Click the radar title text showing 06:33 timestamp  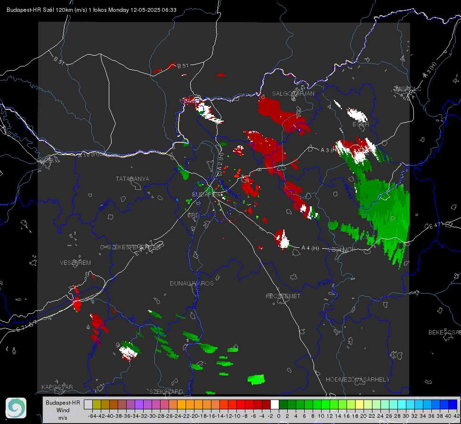click(x=91, y=10)
